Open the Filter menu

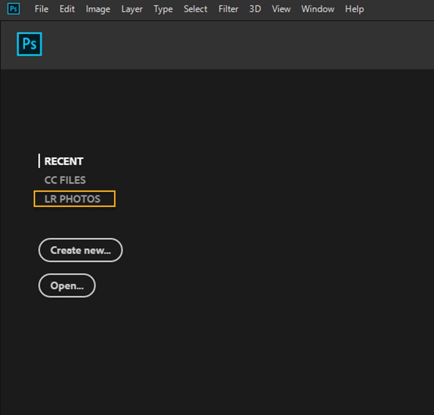pyautogui.click(x=229, y=9)
